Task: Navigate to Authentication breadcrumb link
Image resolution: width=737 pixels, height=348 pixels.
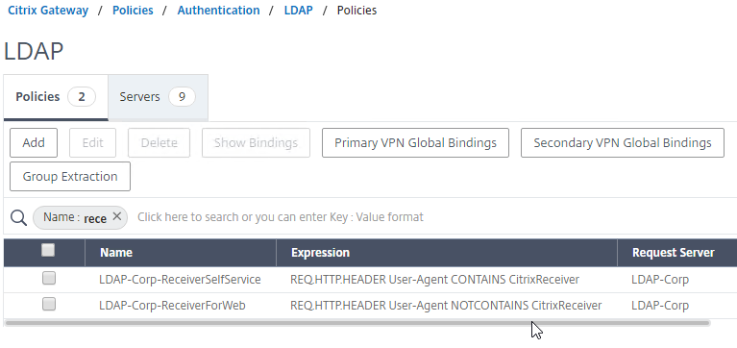Action: (x=218, y=11)
